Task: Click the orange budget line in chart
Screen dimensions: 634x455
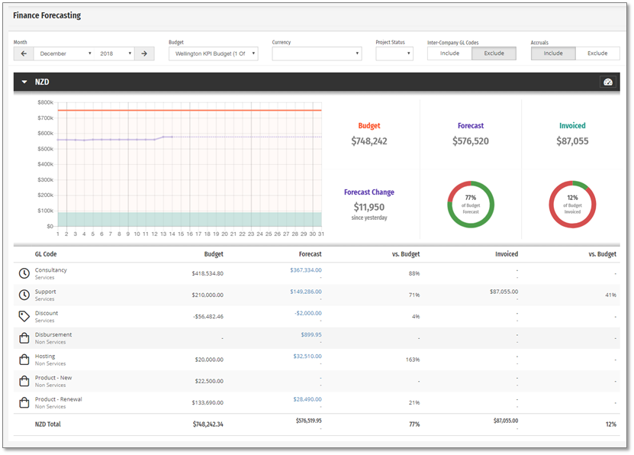Action: coord(190,110)
